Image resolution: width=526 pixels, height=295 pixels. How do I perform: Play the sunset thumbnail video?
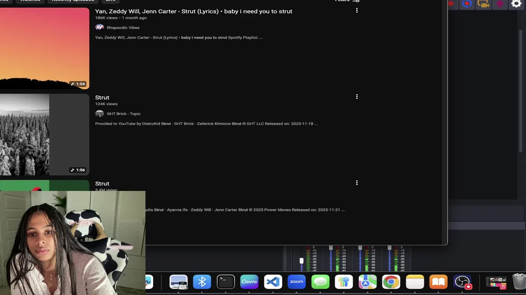pyautogui.click(x=44, y=48)
